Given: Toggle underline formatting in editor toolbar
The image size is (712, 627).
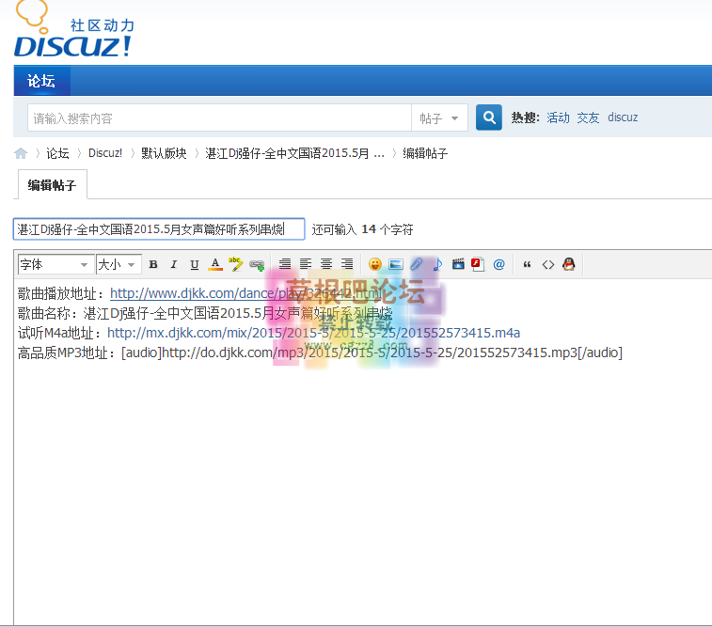Looking at the screenshot, I should [x=195, y=264].
